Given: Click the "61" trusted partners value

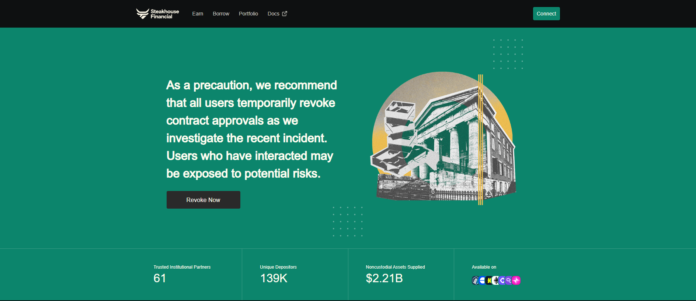Looking at the screenshot, I should pyautogui.click(x=160, y=278).
